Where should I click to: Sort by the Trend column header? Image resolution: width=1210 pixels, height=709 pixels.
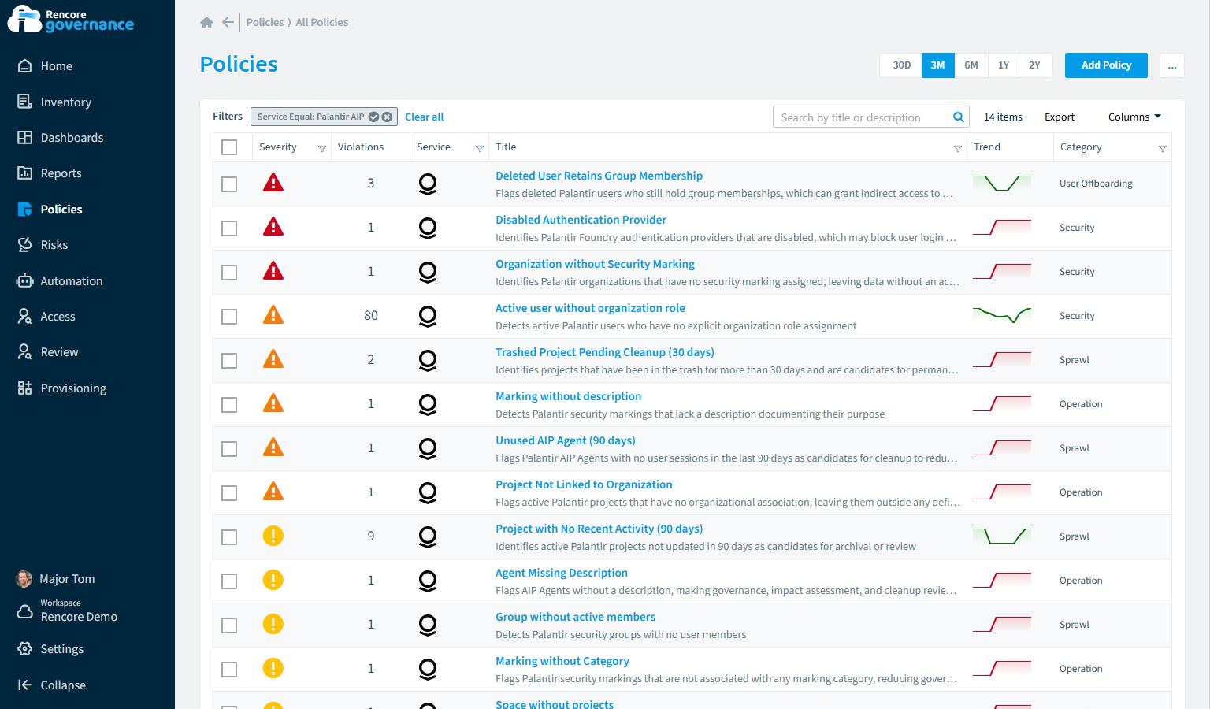pos(987,147)
